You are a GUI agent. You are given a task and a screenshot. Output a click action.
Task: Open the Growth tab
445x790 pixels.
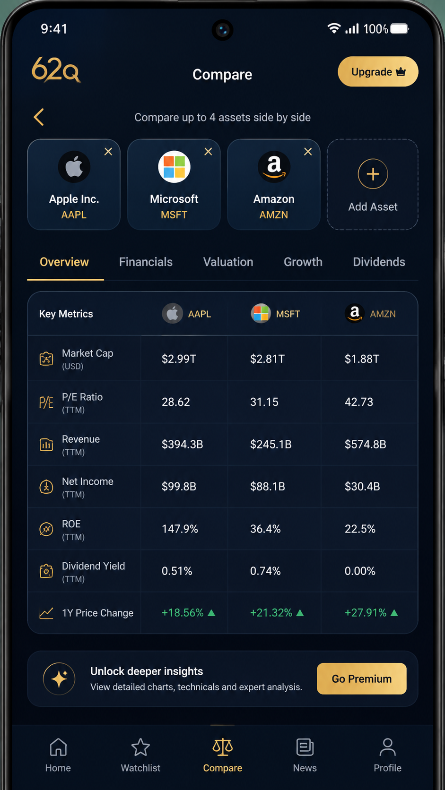[x=303, y=262]
